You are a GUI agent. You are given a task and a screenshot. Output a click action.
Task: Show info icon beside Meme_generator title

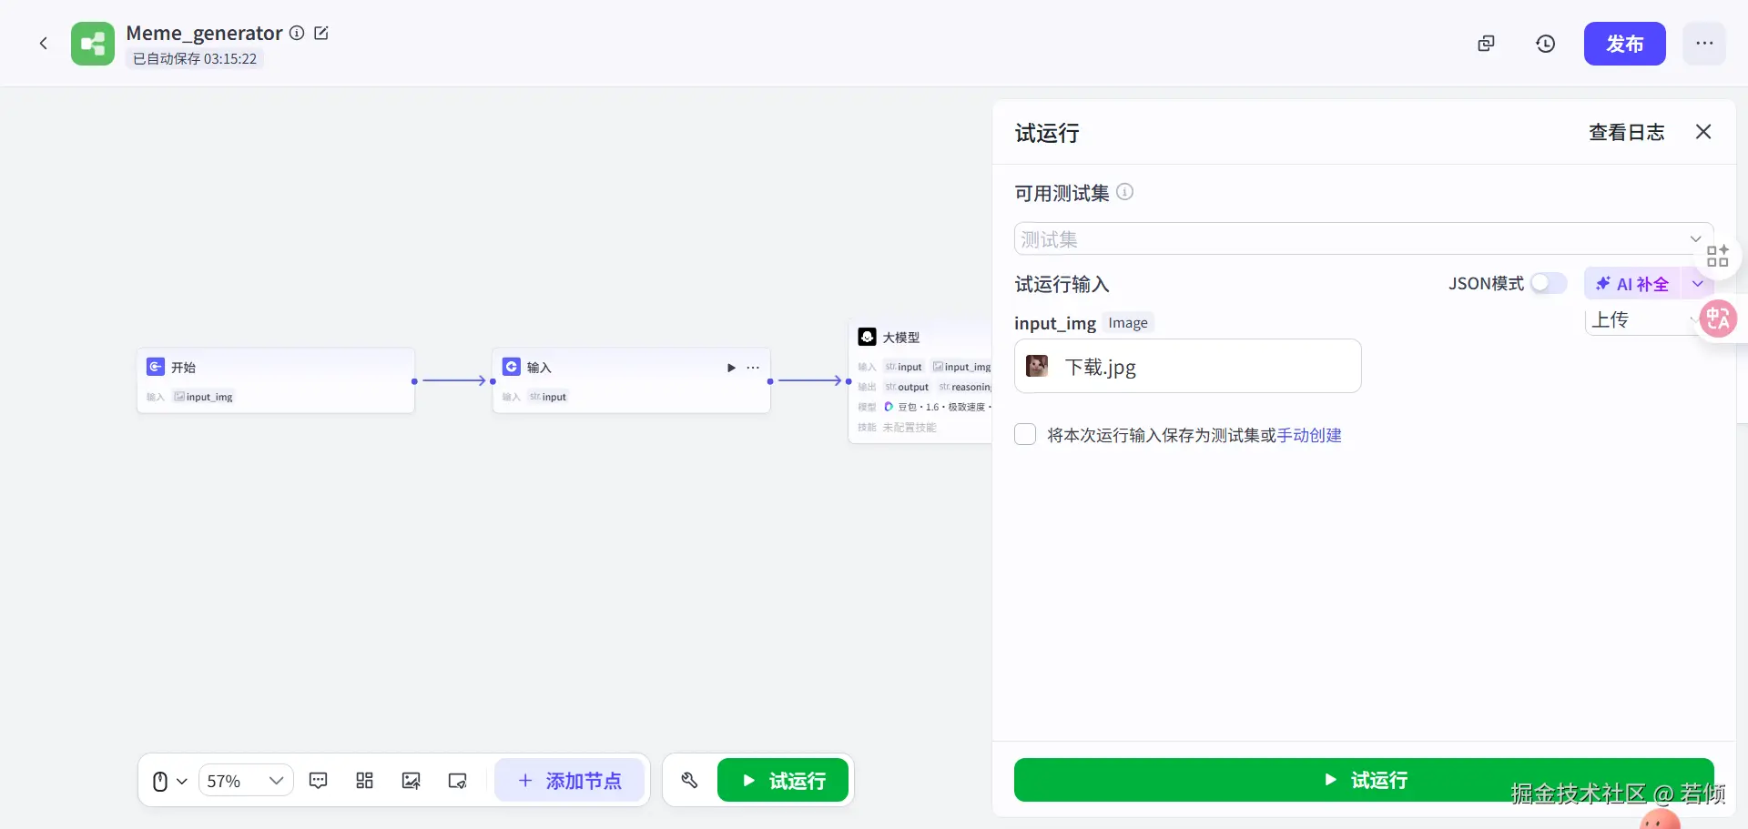pos(297,33)
